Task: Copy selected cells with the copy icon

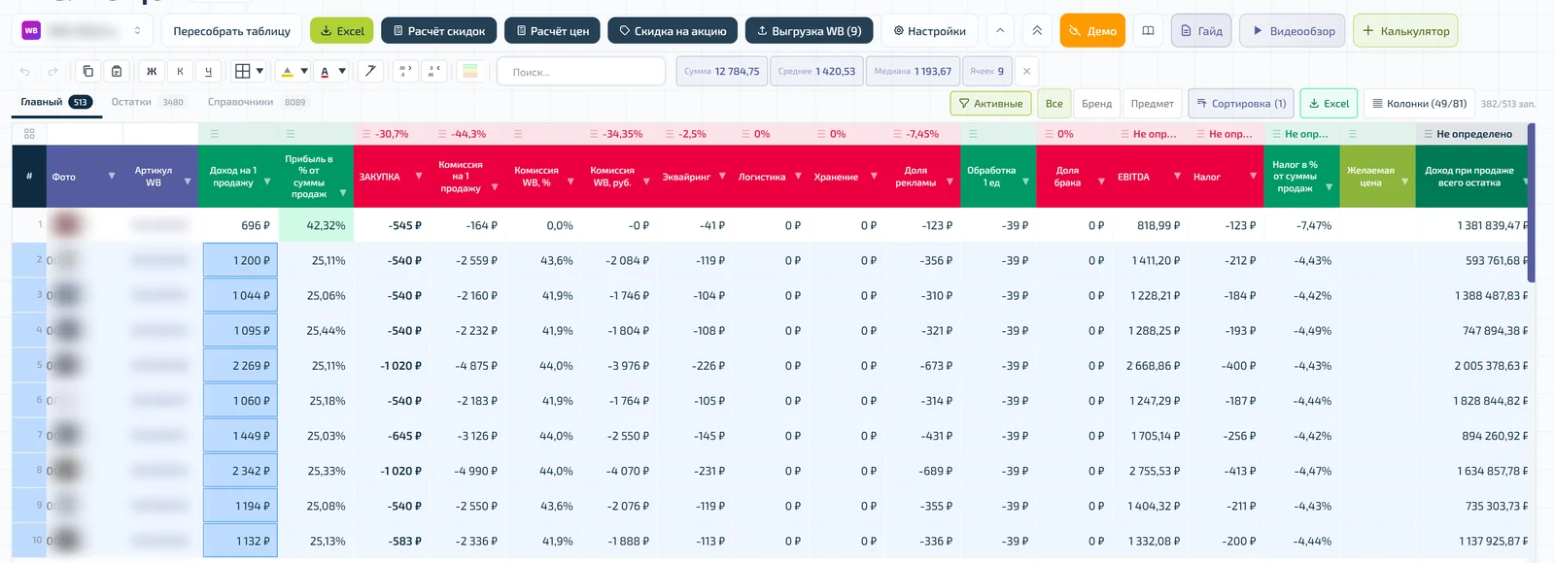Action: 88,71
